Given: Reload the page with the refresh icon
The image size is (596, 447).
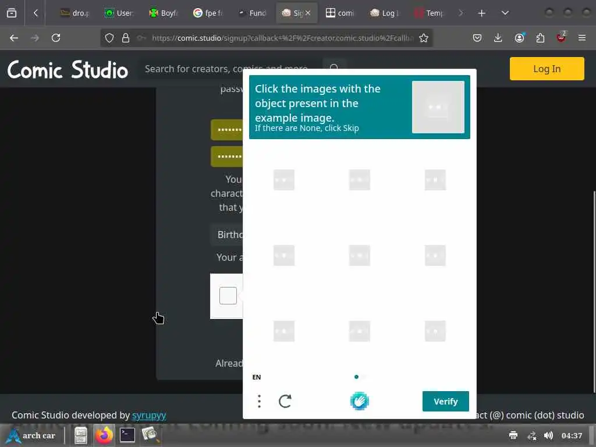Looking at the screenshot, I should coord(56,38).
